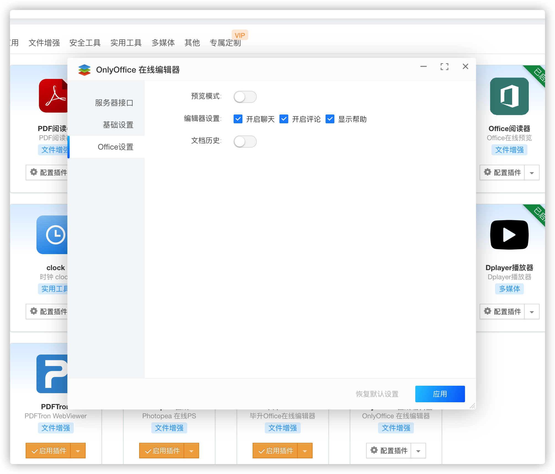Click the Dplayer播放器 play icon

(509, 235)
